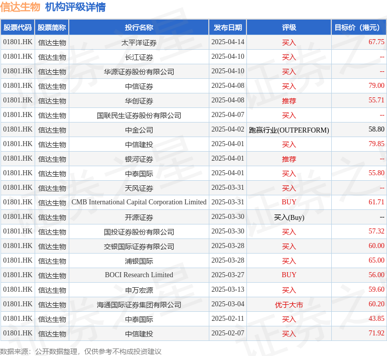
Task: Click the 跑赢行业(OUTPERFORM) rating cell
Action: [289, 130]
